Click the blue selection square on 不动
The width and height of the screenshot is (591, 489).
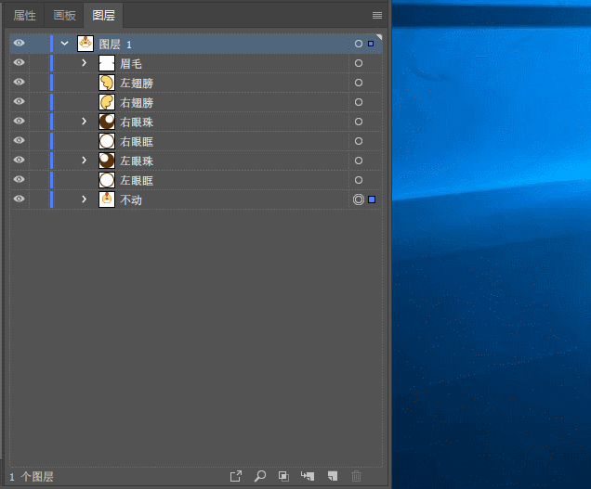tap(372, 199)
